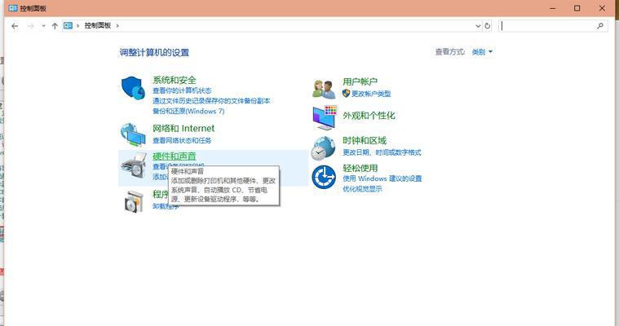Refresh the Control Panel view
The width and height of the screenshot is (619, 326).
(488, 26)
